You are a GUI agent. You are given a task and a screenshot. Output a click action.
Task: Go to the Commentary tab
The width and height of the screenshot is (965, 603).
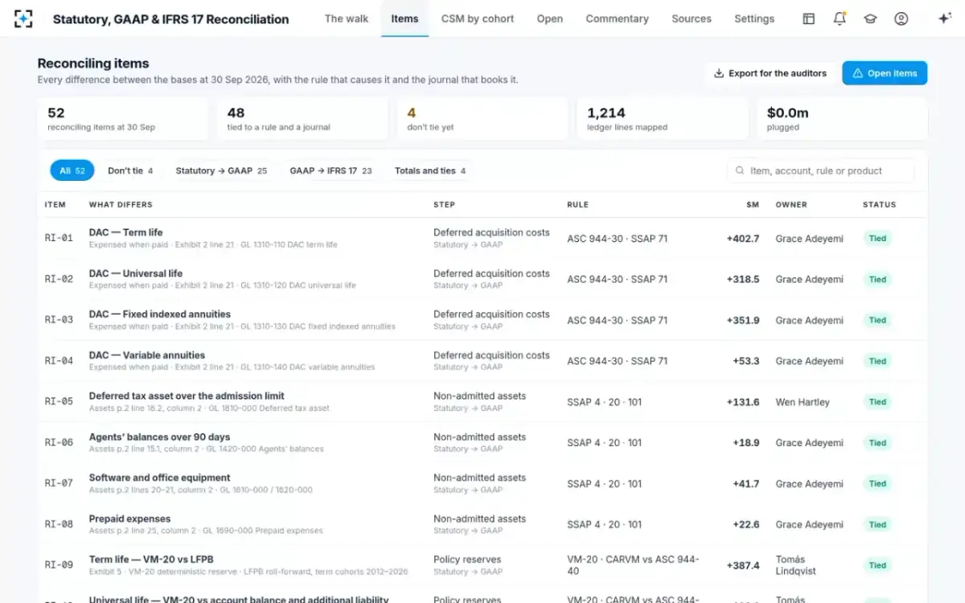click(x=617, y=18)
